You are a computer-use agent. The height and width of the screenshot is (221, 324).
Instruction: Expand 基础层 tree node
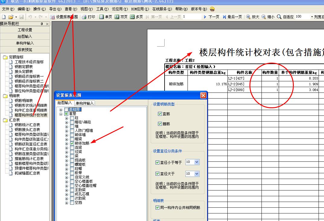click(61, 110)
